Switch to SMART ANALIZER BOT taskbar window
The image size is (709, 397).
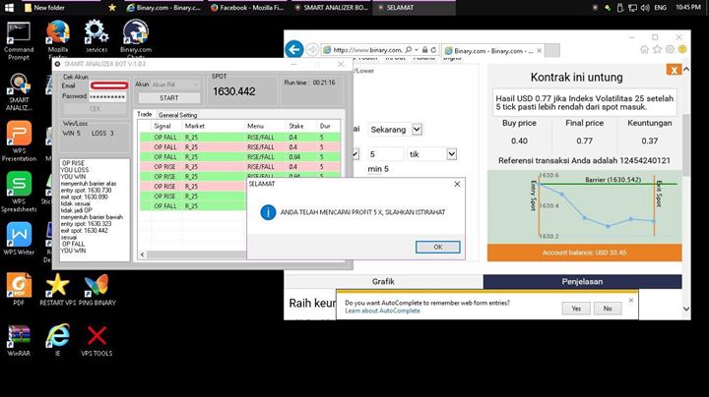[331, 8]
